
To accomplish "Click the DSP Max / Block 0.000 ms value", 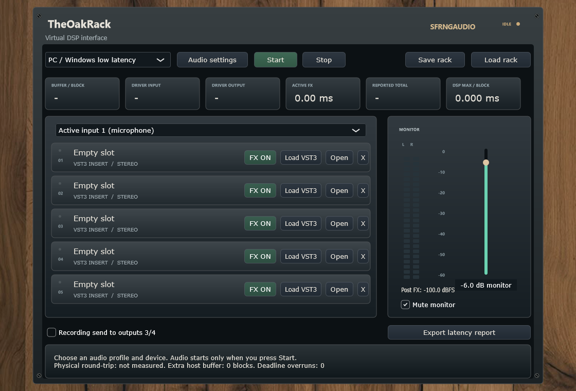I will click(x=477, y=98).
